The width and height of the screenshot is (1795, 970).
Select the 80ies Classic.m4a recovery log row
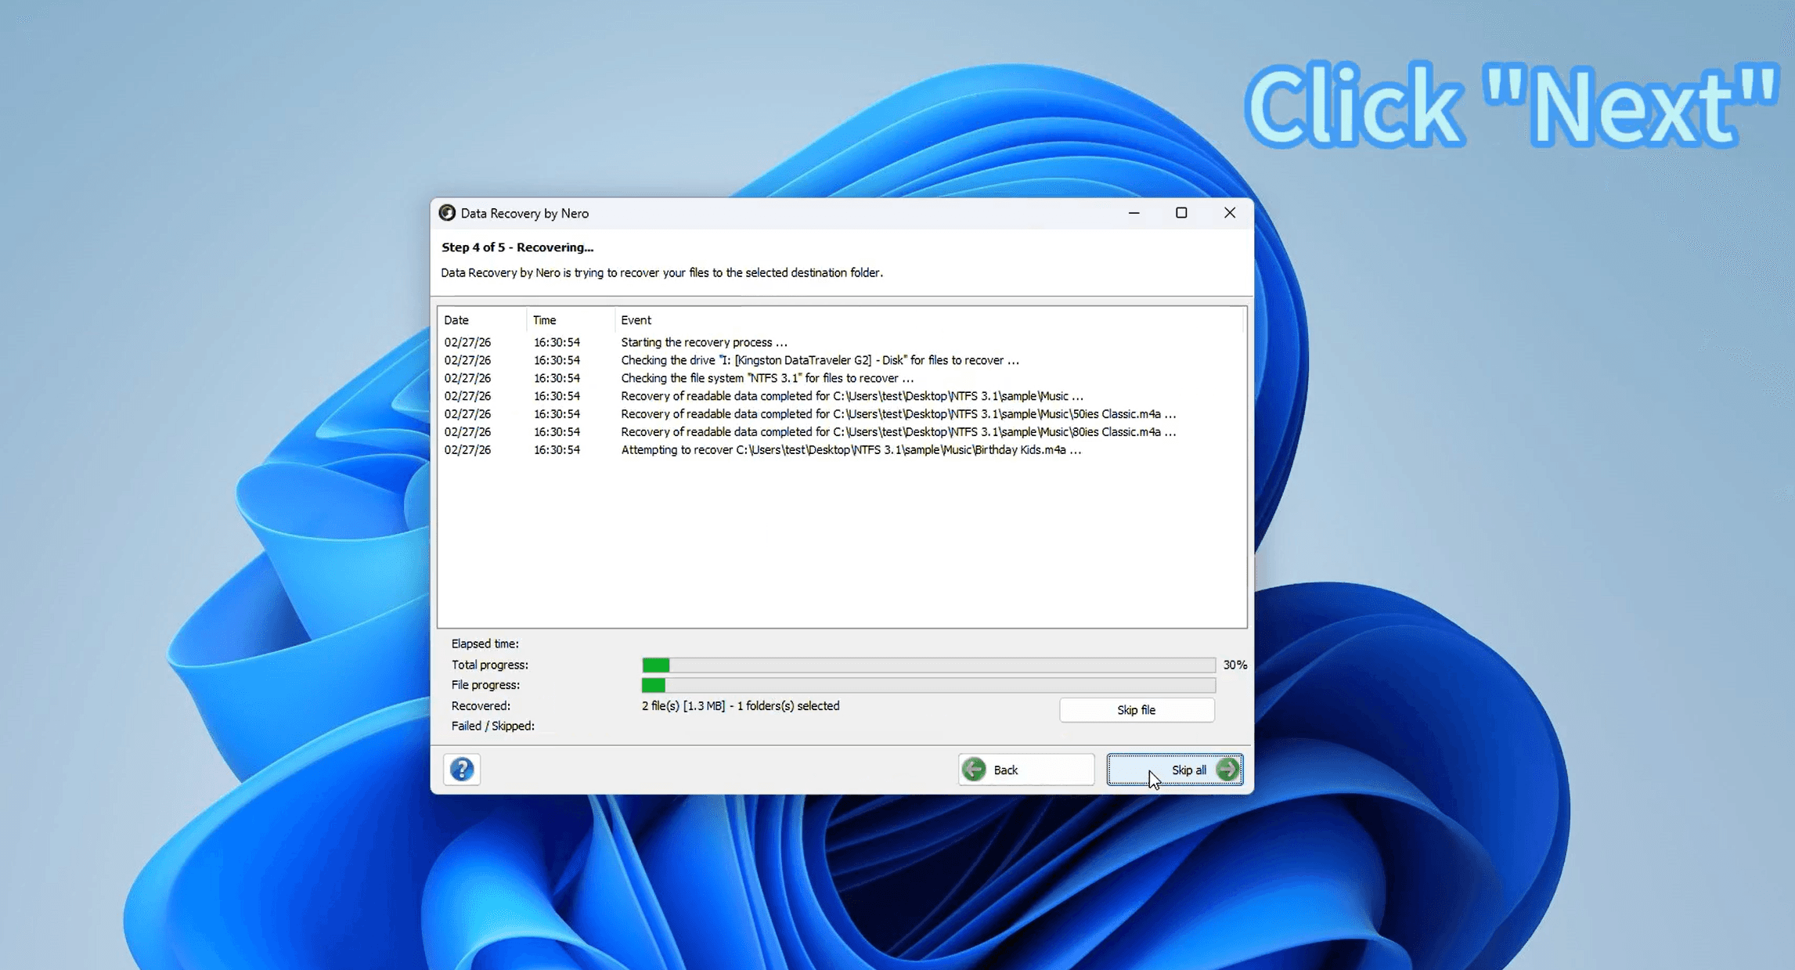click(x=897, y=432)
